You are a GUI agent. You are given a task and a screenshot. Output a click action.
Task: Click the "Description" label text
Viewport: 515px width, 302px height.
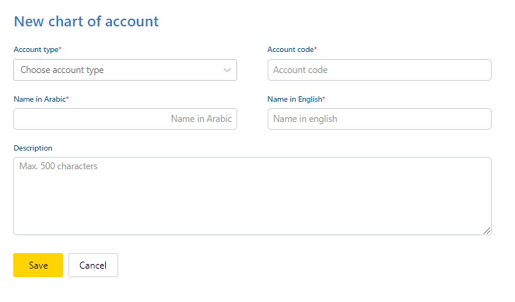pos(33,148)
